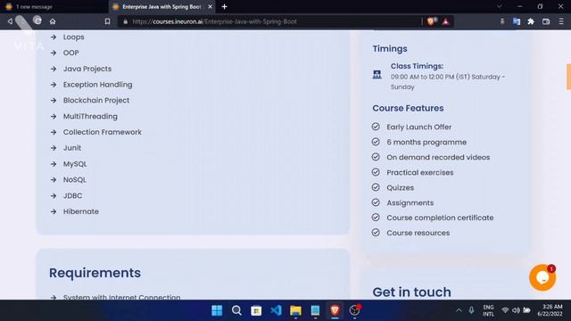Click the 'Exception Handling' curriculum item

(x=97, y=85)
